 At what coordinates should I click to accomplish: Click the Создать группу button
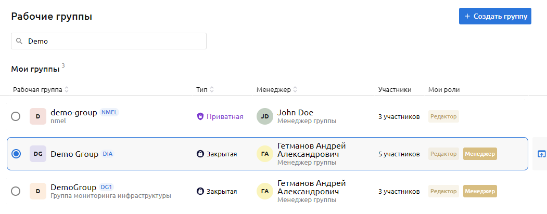point(494,16)
